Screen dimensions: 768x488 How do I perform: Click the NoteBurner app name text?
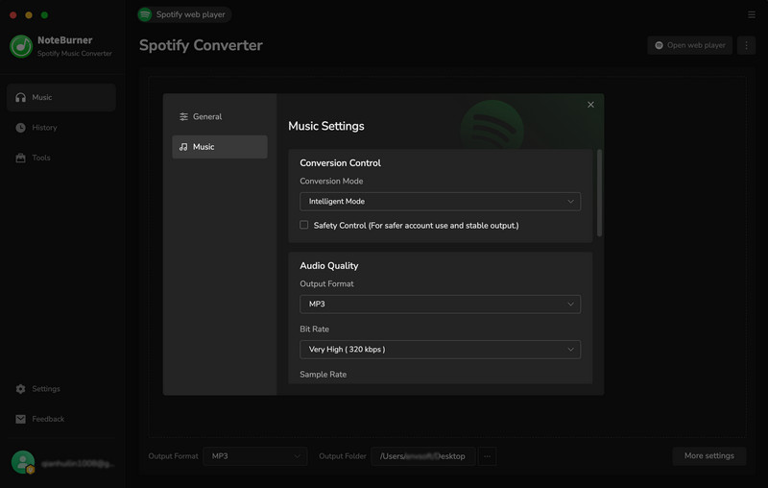point(65,40)
